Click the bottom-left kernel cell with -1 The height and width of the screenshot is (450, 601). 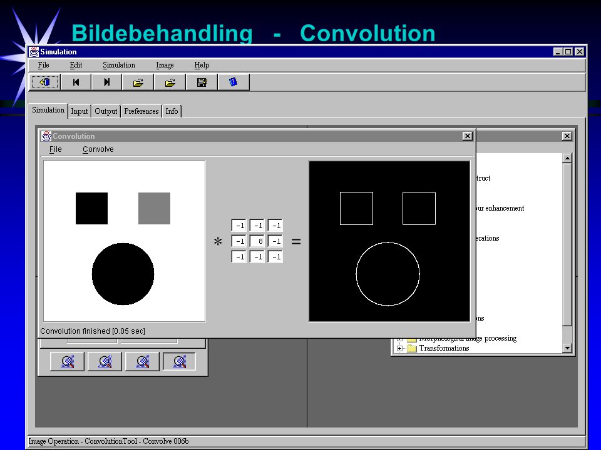point(239,257)
